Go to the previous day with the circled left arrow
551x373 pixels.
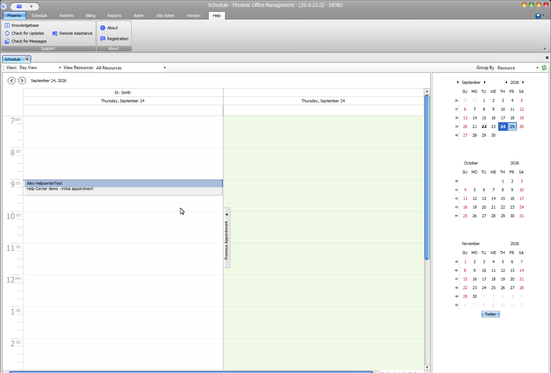click(12, 81)
